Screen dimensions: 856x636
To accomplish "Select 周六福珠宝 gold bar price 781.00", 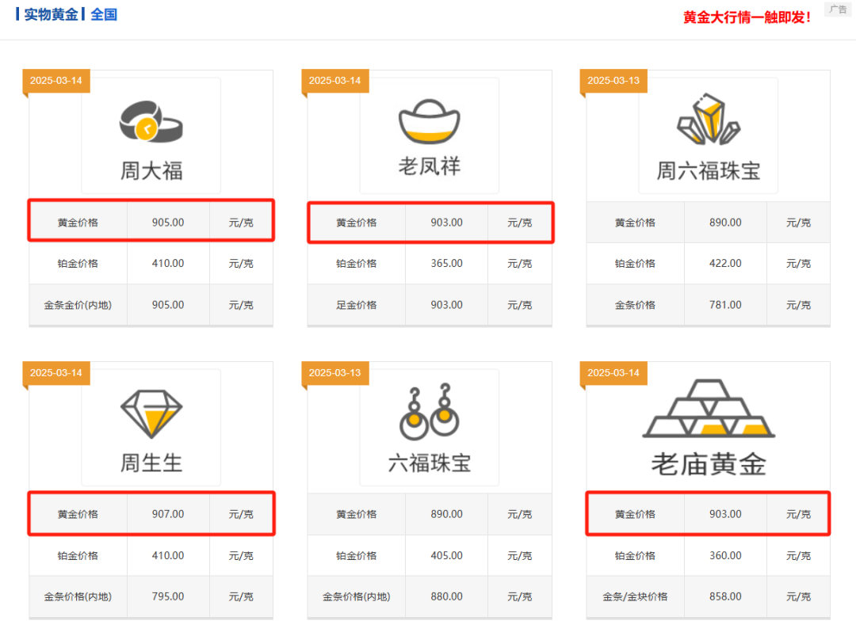I will (725, 305).
